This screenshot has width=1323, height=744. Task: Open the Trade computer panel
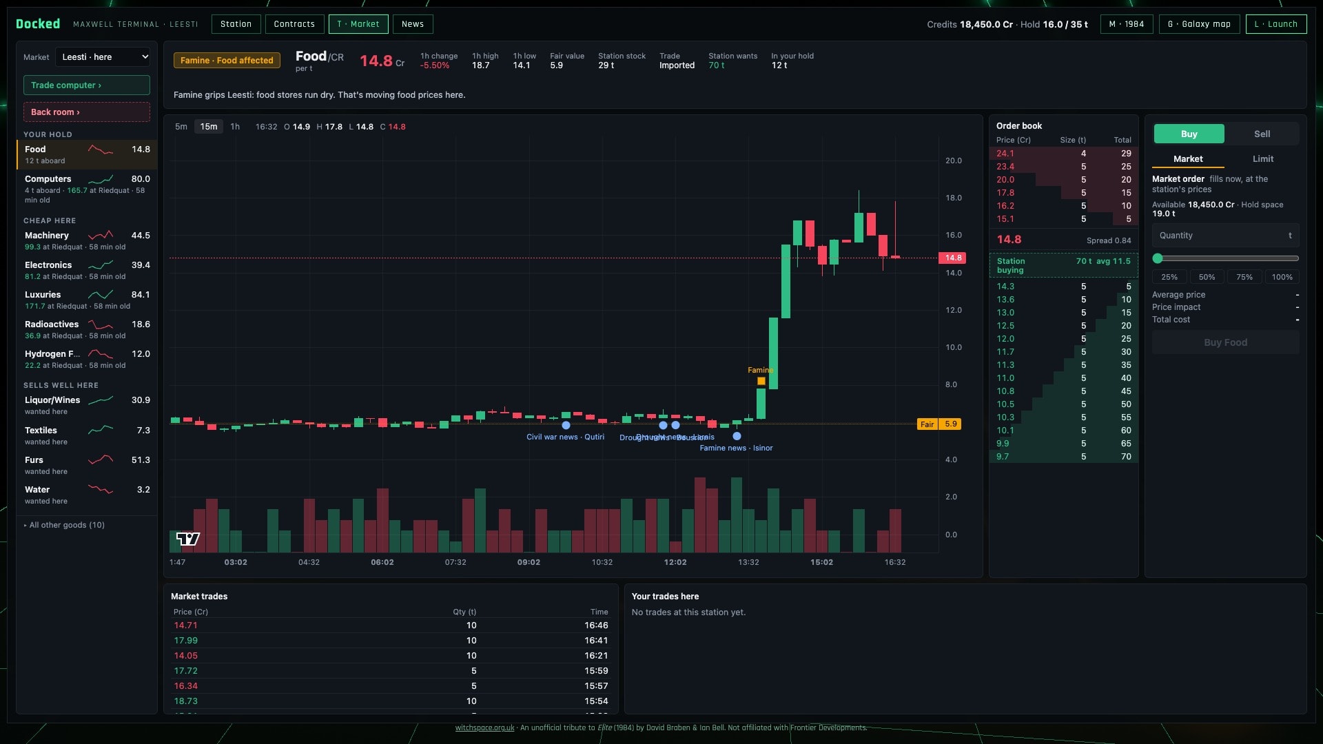pos(87,85)
